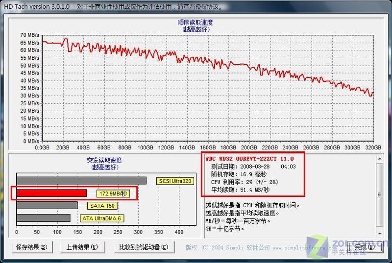Click the 70 MB/s axis label
The height and width of the screenshot is (263, 392).
click(x=29, y=35)
